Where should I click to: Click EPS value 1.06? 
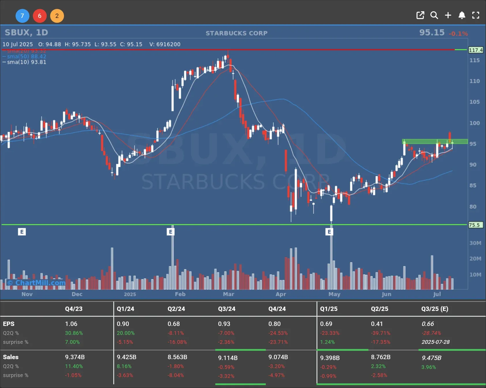point(71,324)
